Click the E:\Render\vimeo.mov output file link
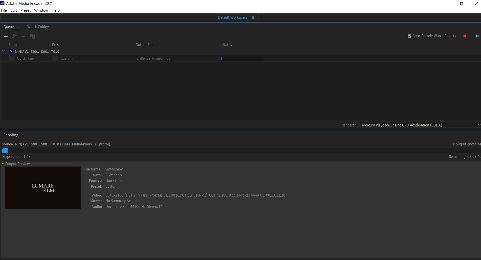This screenshot has width=481, height=260. (154, 58)
